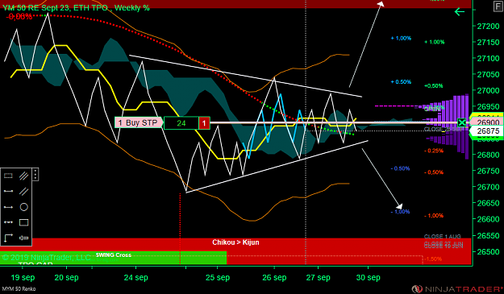Select the line segment drawing tool
This screenshot has height=294, width=504.
tap(8, 191)
